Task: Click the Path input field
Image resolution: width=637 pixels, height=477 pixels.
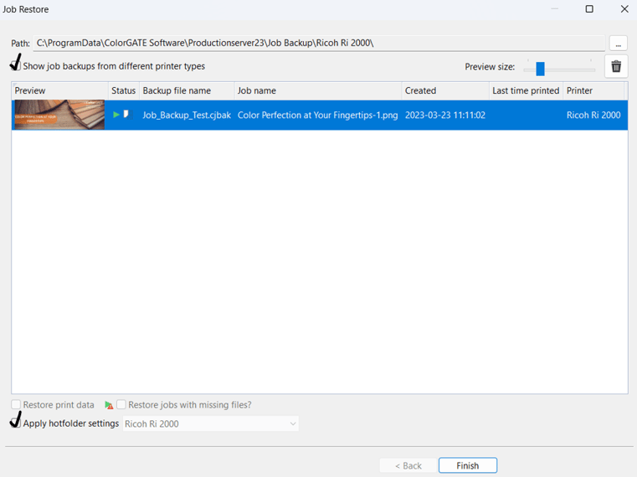Action: coord(318,43)
